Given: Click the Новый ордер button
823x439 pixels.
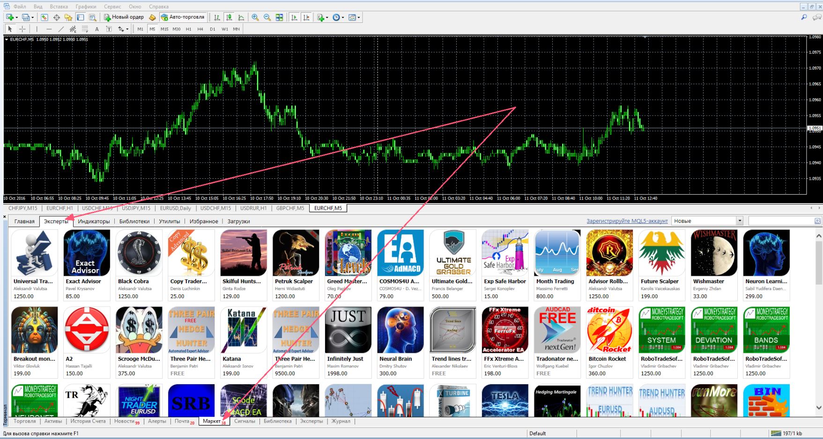Looking at the screenshot, I should (x=124, y=17).
